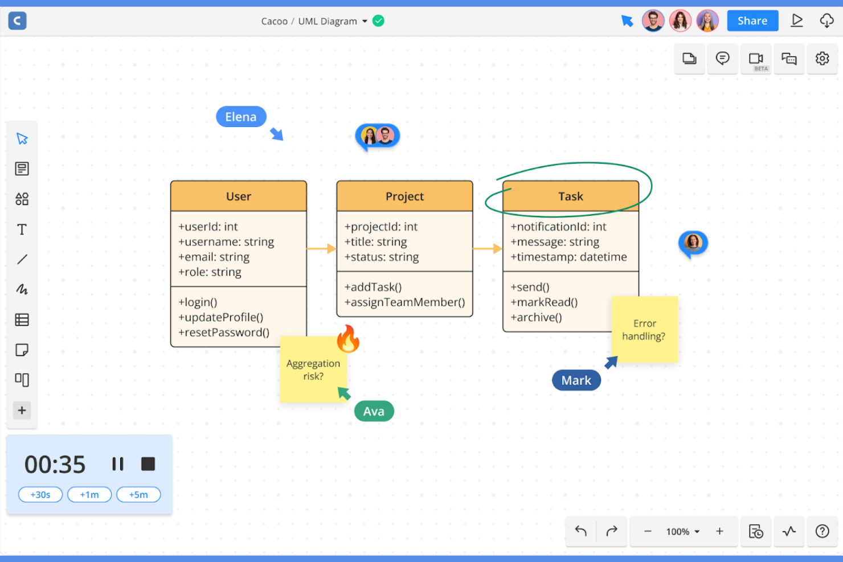Select the Line tool
This screenshot has height=562, width=843.
pos(22,259)
